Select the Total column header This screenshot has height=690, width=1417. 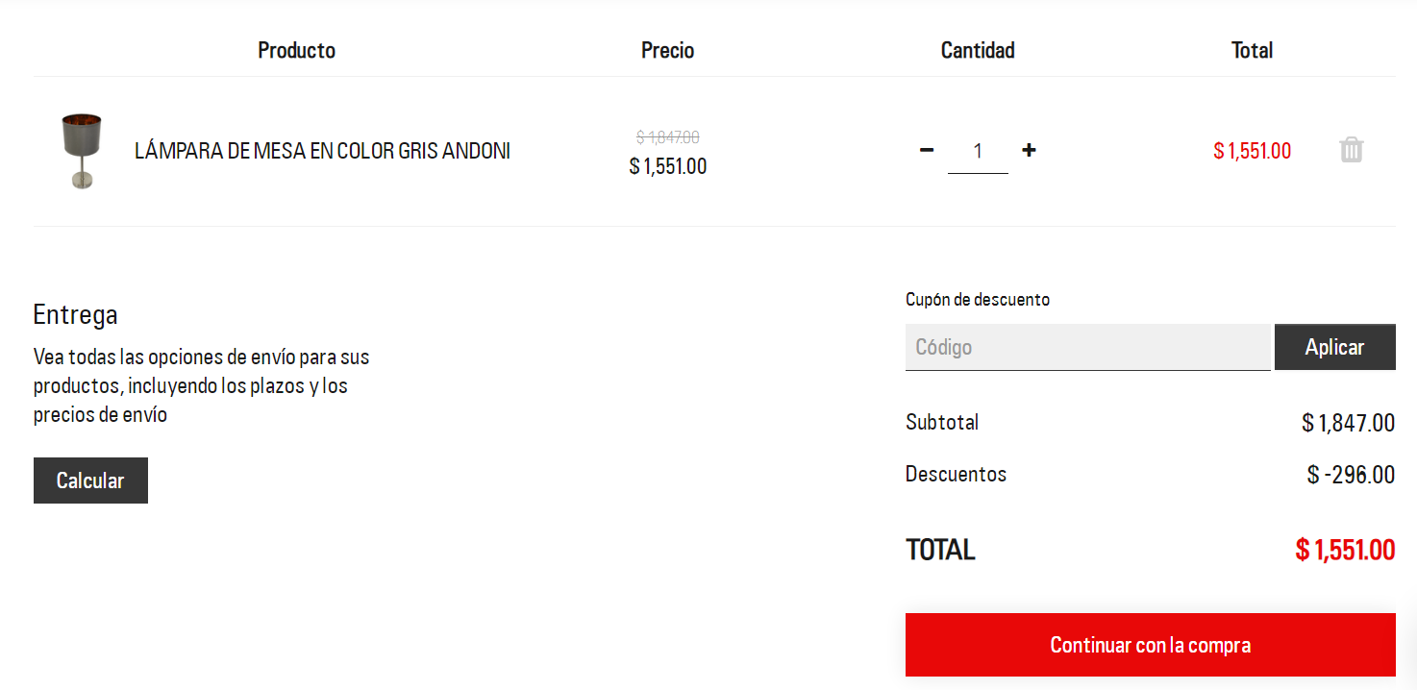(x=1252, y=50)
